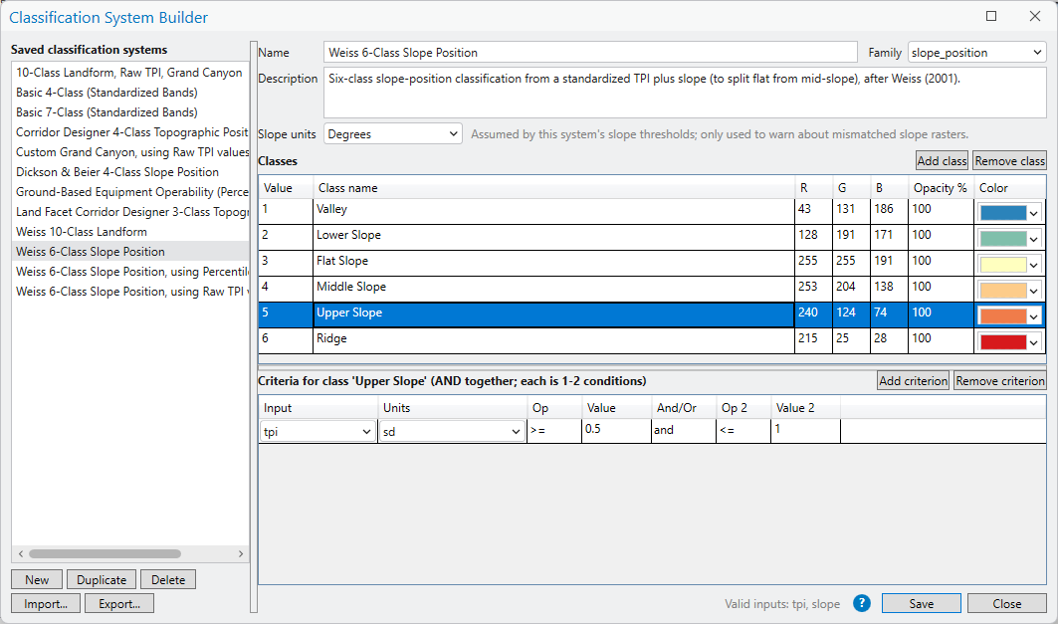Click the criterion Value 2 cell '1'
Image resolution: width=1058 pixels, height=624 pixels.
[805, 431]
